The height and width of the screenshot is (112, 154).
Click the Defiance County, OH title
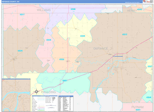click(x=11, y=2)
